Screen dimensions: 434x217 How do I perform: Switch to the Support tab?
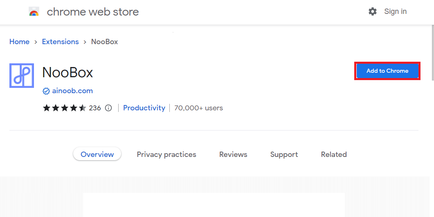coord(284,154)
